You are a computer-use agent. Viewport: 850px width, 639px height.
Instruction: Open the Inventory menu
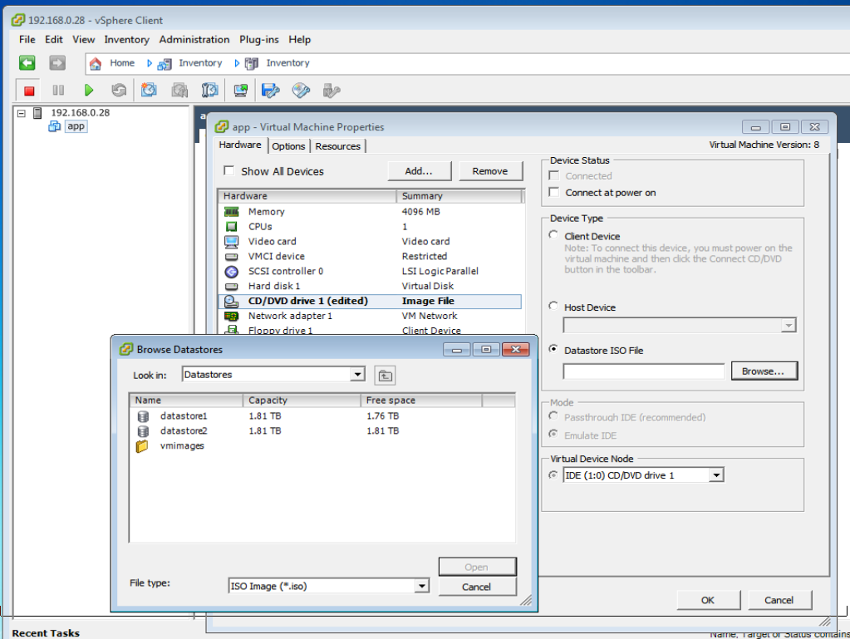click(x=127, y=40)
